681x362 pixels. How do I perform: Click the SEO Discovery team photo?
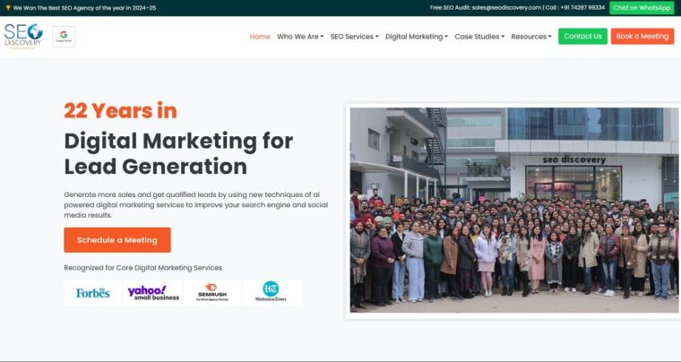513,209
